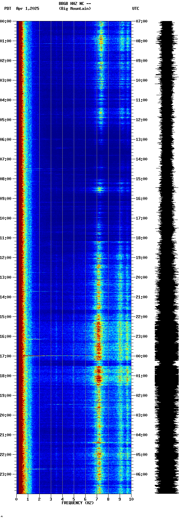Click the PDT '23:00' time label
Viewport: 181px width, 520px height.
(x=6, y=474)
